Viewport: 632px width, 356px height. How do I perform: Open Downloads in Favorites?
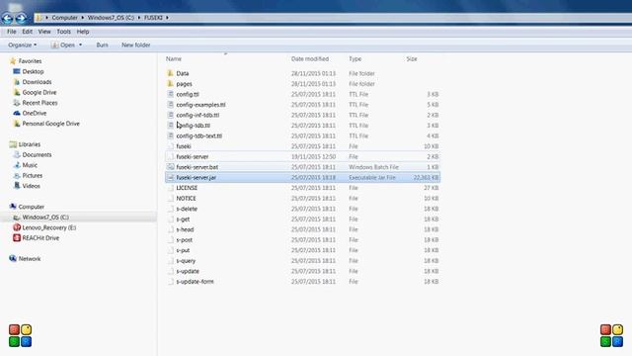pyautogui.click(x=37, y=82)
